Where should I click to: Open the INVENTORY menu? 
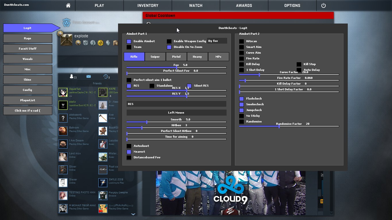148,5
